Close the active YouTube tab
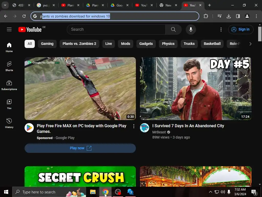The image size is (262, 197). click(x=200, y=5)
